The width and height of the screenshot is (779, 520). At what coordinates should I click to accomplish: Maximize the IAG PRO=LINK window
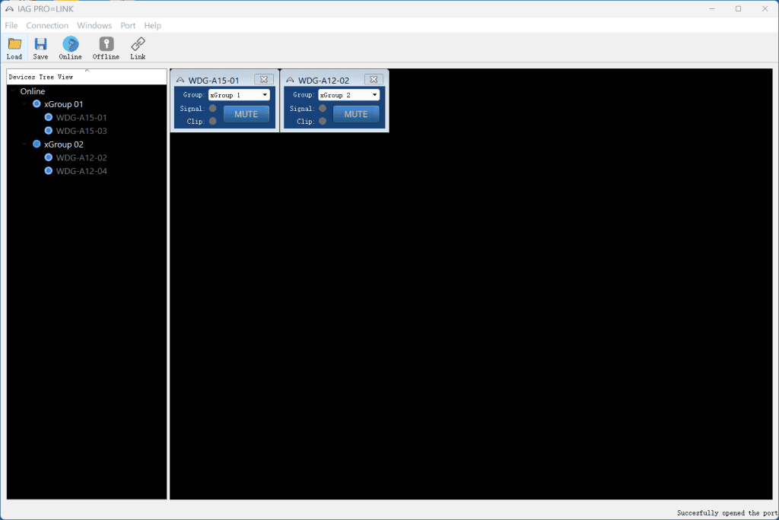coord(738,9)
